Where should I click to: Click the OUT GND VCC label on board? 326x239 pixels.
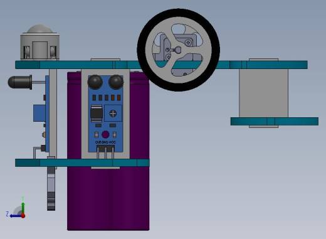pyautogui.click(x=105, y=142)
